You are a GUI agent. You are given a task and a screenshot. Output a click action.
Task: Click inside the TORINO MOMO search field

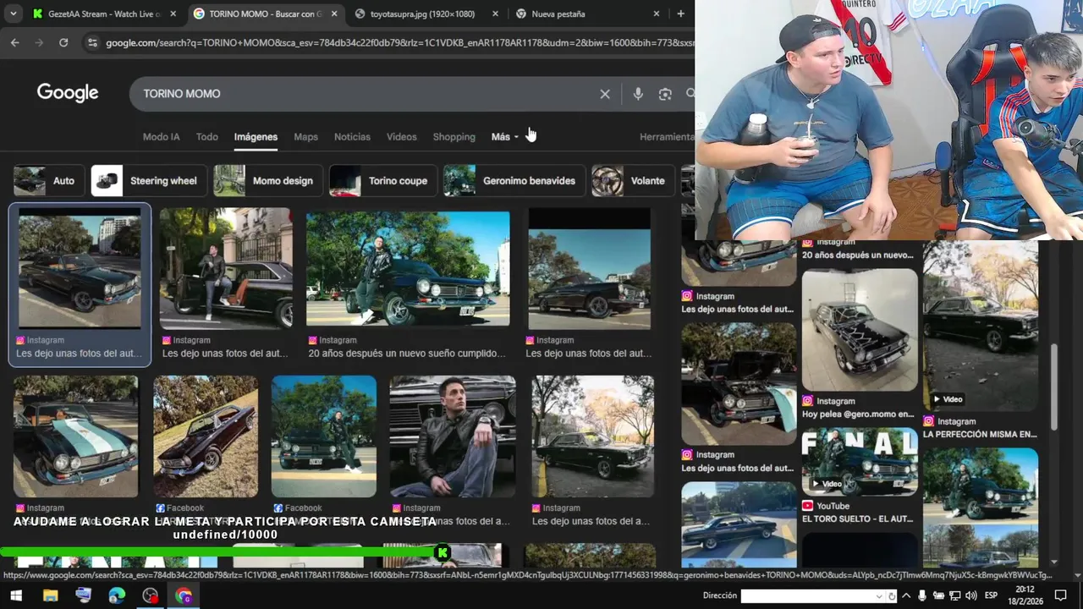click(364, 94)
